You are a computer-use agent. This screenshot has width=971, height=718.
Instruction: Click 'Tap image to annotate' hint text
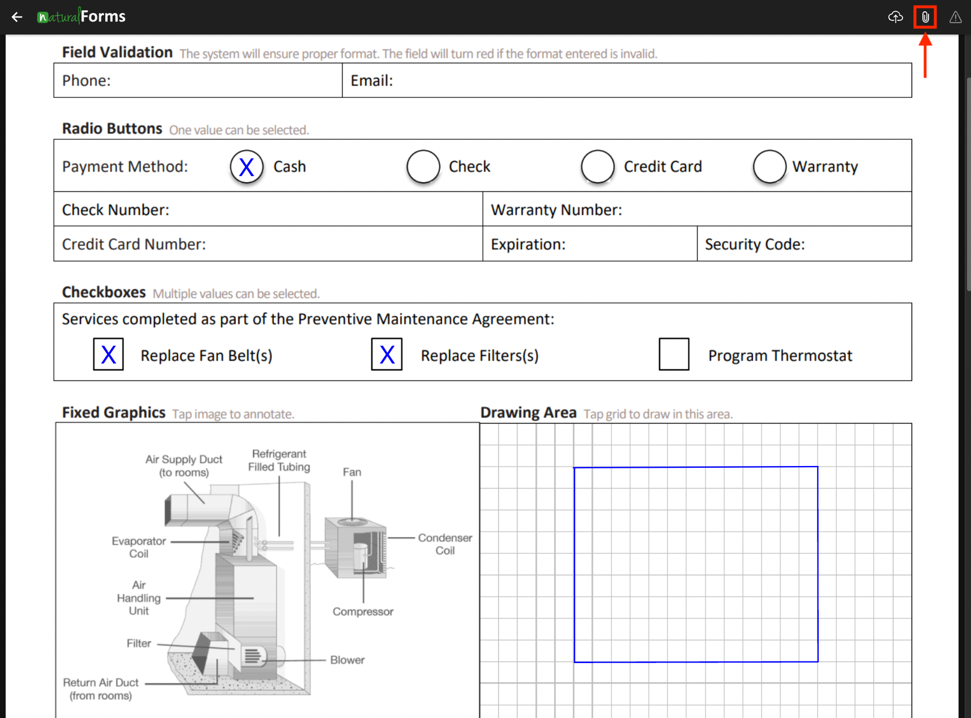click(233, 414)
